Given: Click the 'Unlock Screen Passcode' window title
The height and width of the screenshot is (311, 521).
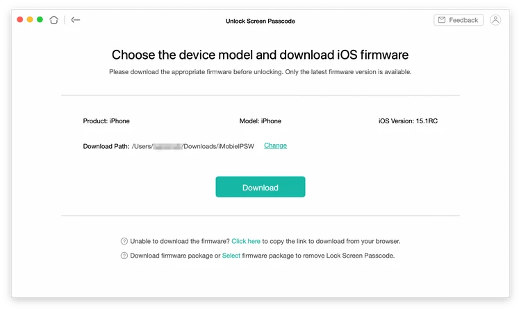Looking at the screenshot, I should pos(260,21).
